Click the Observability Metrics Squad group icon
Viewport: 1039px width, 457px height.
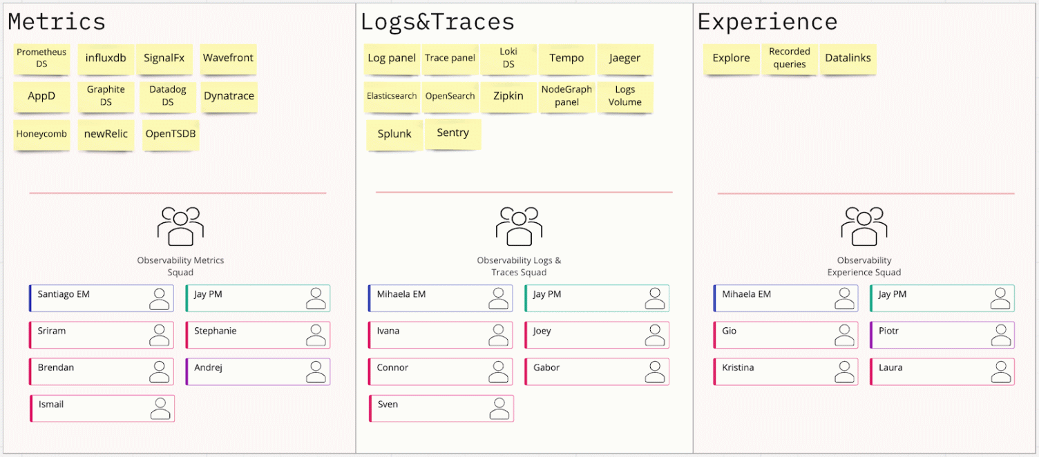tap(180, 224)
